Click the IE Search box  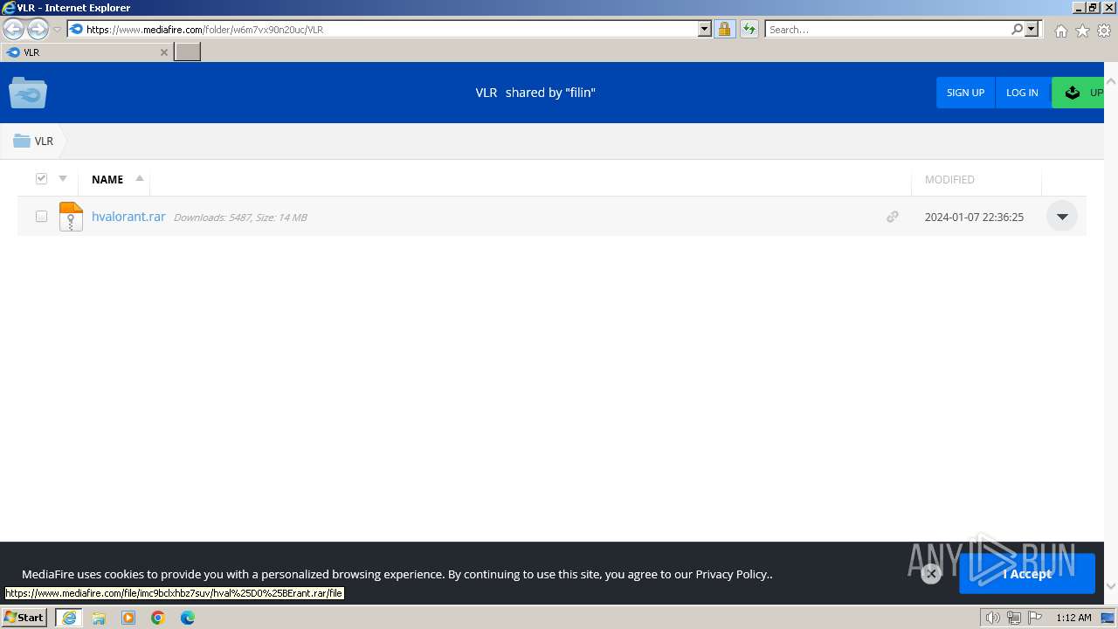(887, 29)
